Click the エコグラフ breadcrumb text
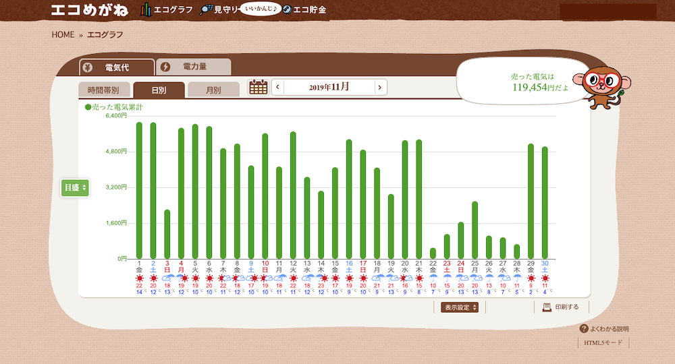The height and width of the screenshot is (364, 675). click(105, 35)
